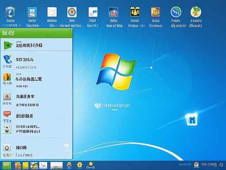This screenshot has width=226, height=170.
Task: Open the green plant circular desktop icon
Action: (x=196, y=12)
